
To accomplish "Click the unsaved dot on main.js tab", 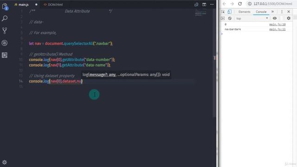I will [36, 5].
